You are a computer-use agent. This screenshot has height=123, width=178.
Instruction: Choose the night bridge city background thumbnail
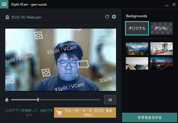tap(161, 63)
